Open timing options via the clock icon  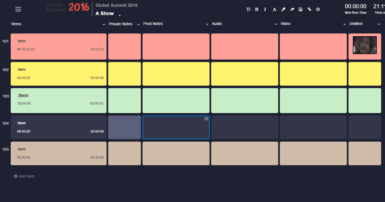pyautogui.click(x=318, y=9)
